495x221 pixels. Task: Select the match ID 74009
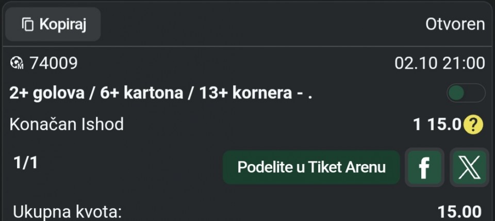(x=54, y=63)
